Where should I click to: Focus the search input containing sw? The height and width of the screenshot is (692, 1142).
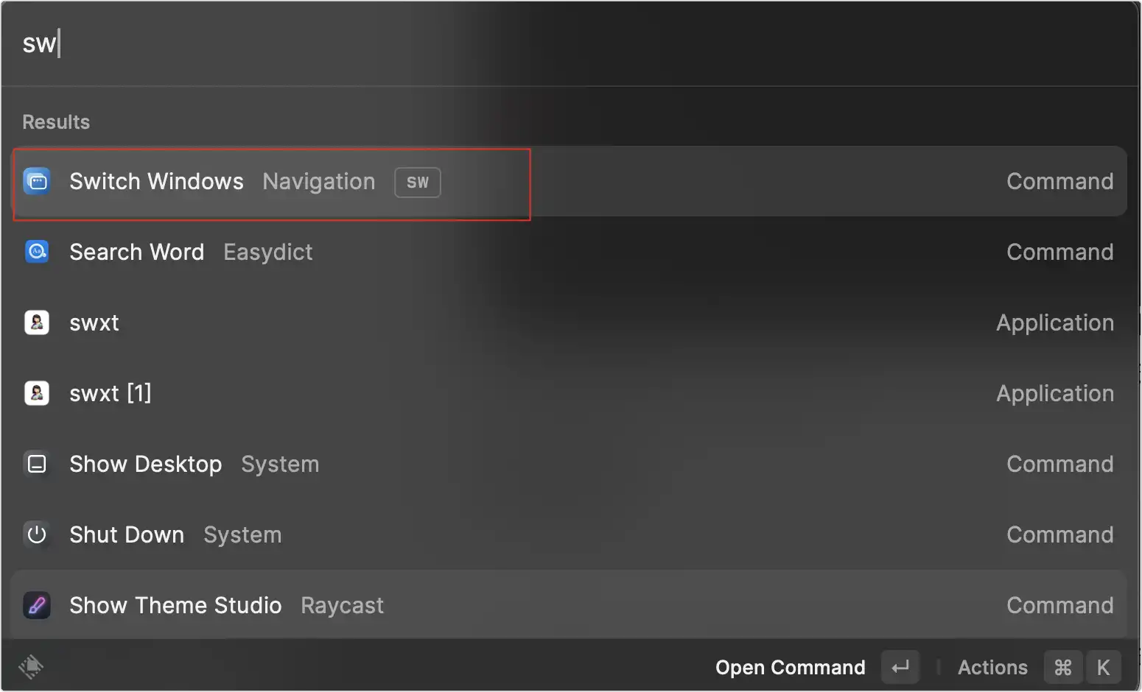[570, 43]
